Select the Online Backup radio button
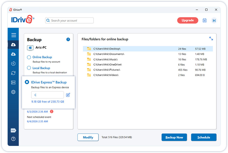The image size is (228, 153). (29, 57)
